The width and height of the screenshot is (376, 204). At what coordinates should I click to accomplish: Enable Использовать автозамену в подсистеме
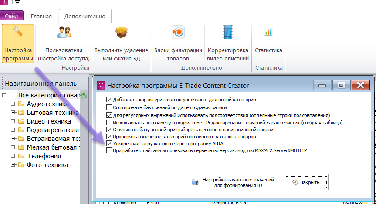tap(109, 123)
